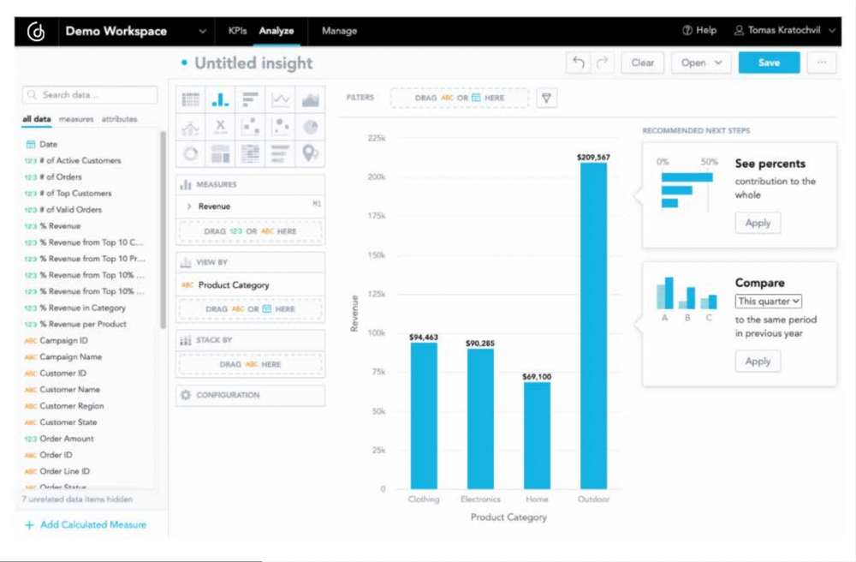
Task: Open the Demo Workspace switcher dropdown
Action: point(202,31)
